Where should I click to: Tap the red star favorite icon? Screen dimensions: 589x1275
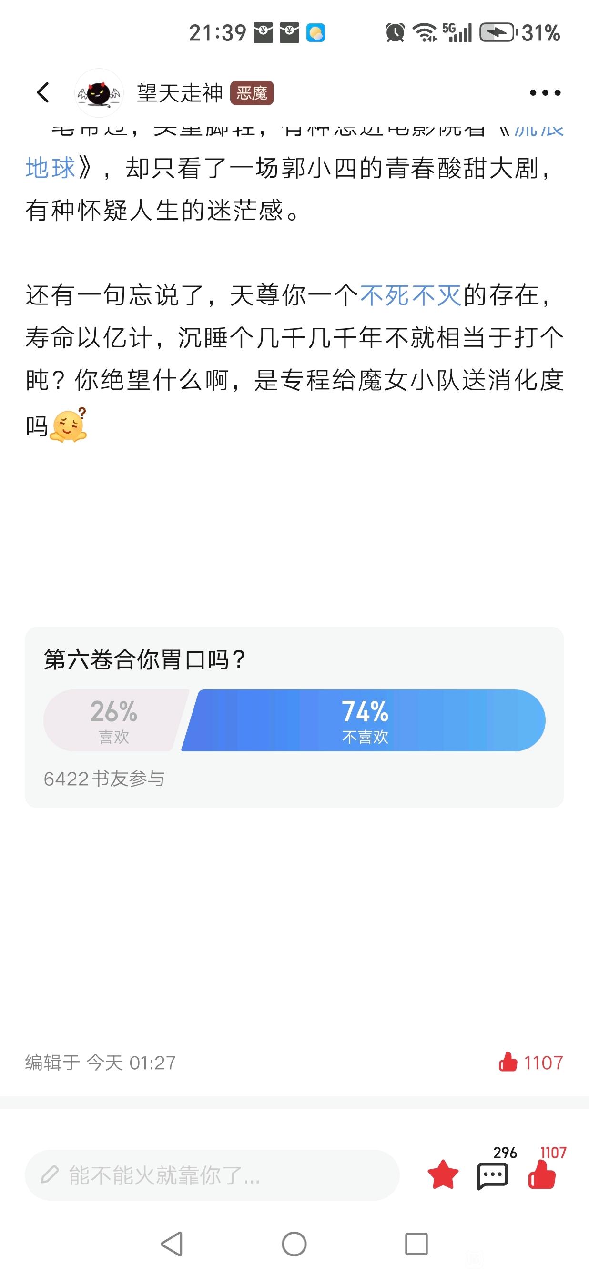coord(443,1174)
